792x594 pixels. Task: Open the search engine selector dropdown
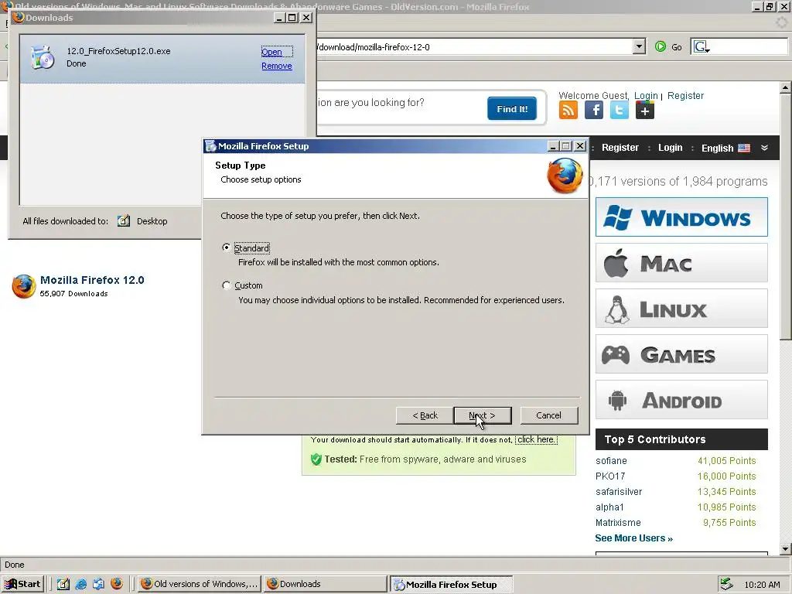[x=702, y=47]
